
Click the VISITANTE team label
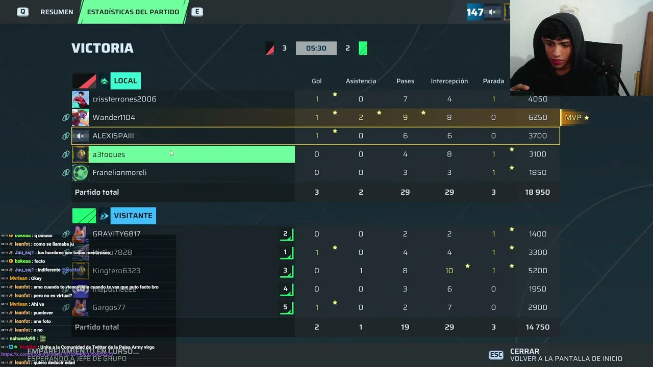click(x=133, y=216)
